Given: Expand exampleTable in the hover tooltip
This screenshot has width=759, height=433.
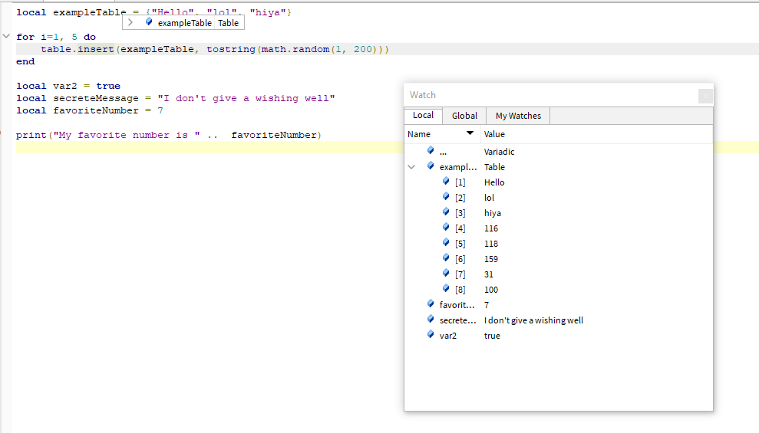Looking at the screenshot, I should 130,22.
